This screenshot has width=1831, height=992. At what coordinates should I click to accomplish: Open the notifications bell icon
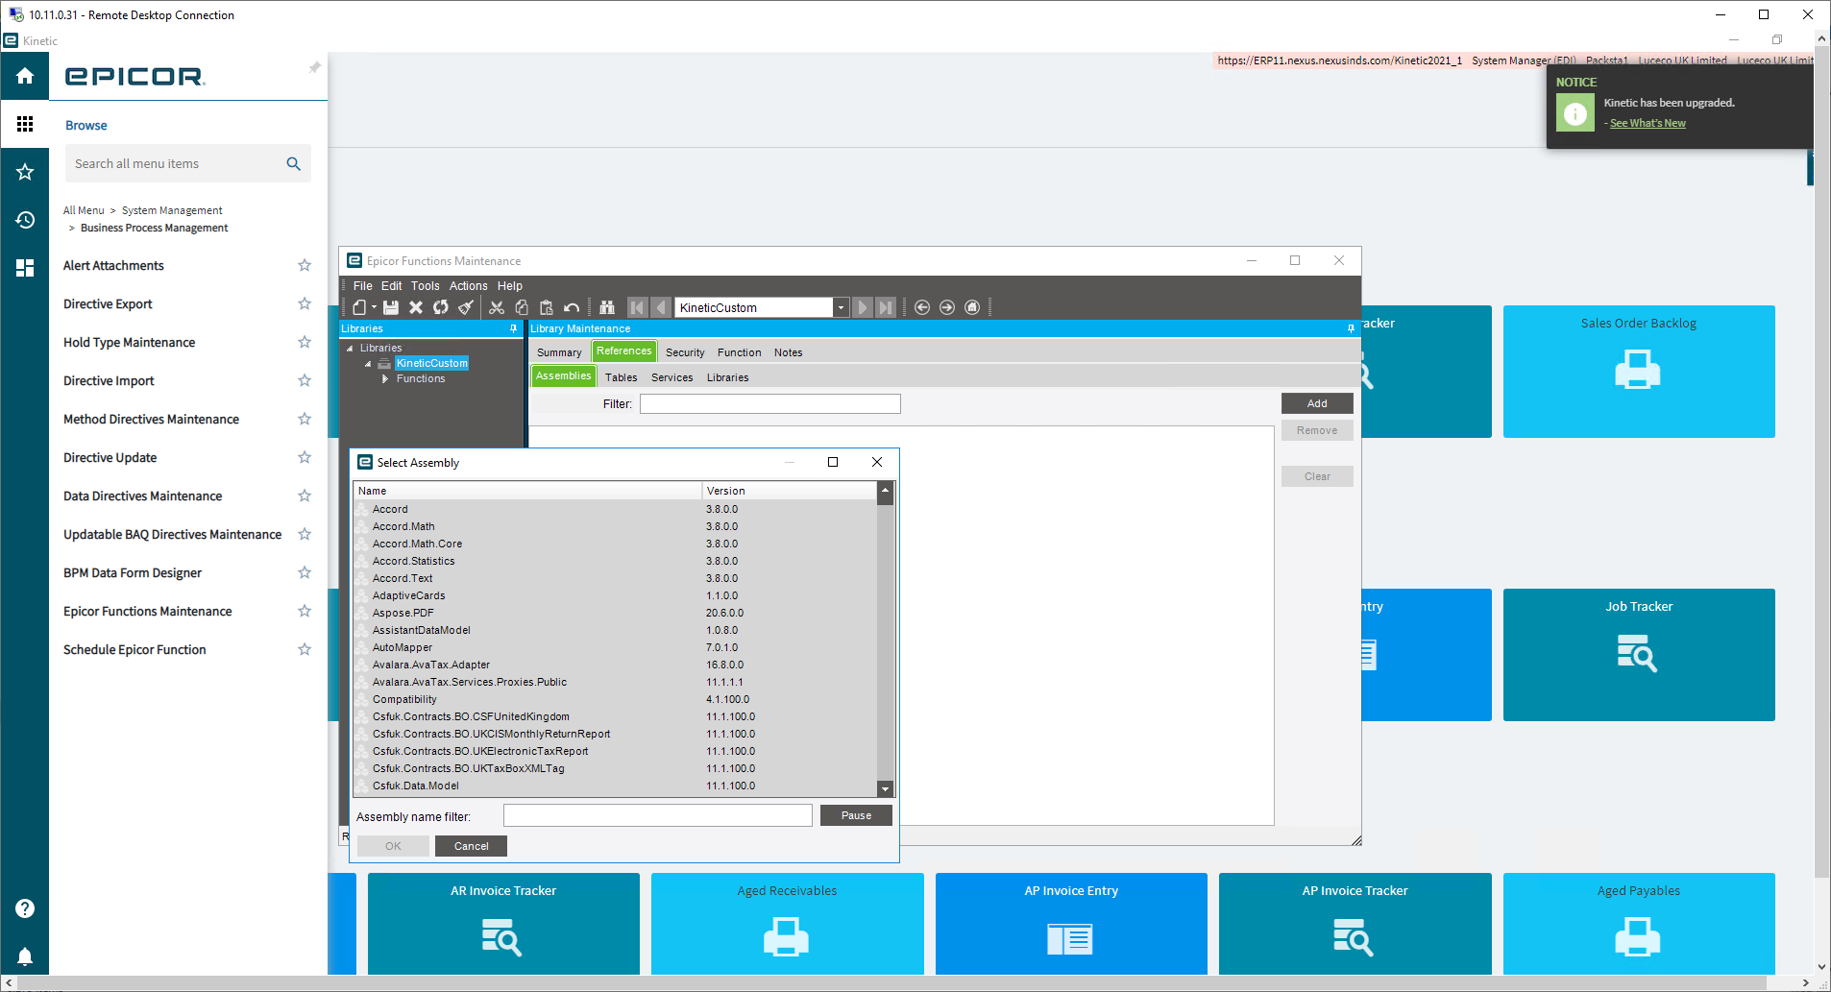[25, 956]
